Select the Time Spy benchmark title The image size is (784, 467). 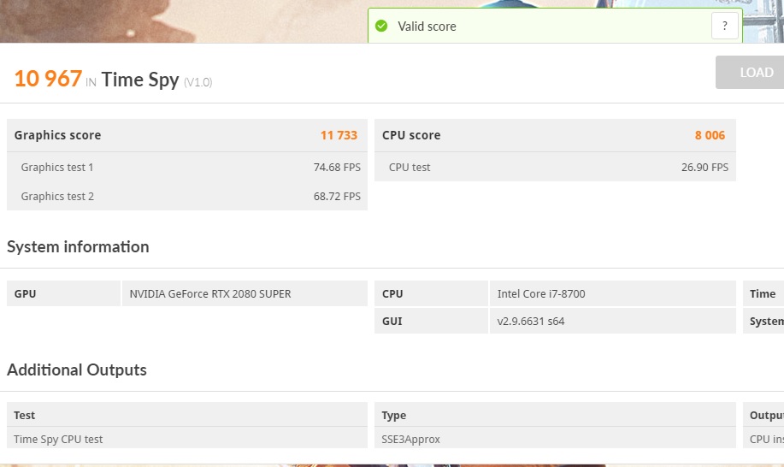(140, 80)
